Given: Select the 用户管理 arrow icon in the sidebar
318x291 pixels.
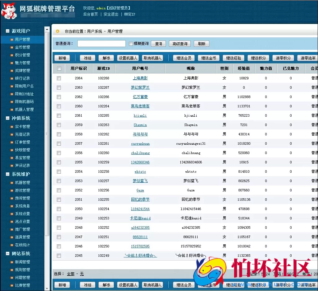Looking at the screenshot, I should 12,40.
